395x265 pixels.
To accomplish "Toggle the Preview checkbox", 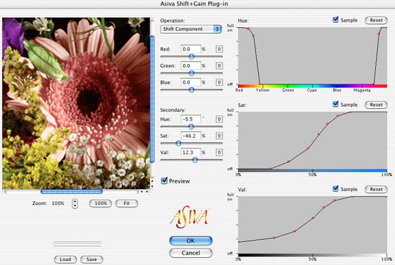I will pos(165,181).
